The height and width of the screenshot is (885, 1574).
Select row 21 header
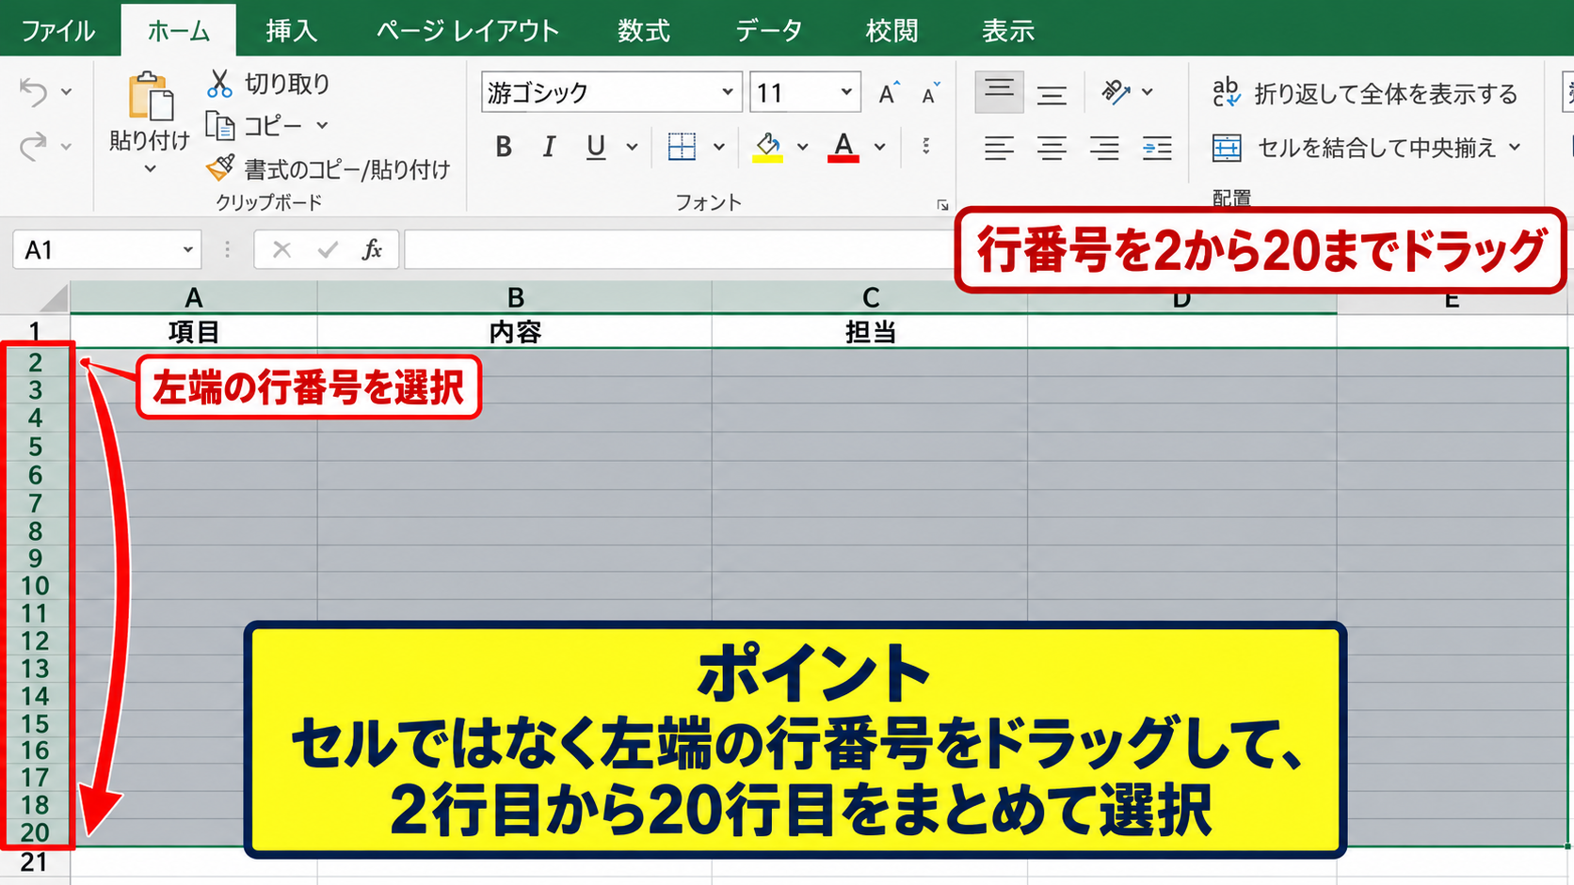[35, 861]
